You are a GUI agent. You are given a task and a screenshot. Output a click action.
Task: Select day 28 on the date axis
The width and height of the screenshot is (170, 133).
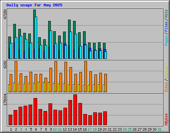tap(144, 129)
